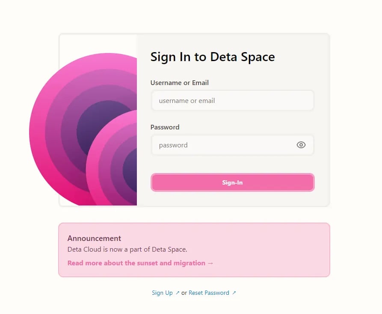This screenshot has height=314, width=382.
Task: Click the Deta Cloud is now a part text
Action: pyautogui.click(x=127, y=249)
